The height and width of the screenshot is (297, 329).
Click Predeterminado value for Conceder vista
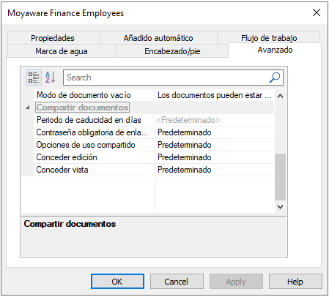coord(214,170)
